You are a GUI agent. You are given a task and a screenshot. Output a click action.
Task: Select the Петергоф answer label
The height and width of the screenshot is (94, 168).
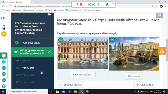coord(134,76)
